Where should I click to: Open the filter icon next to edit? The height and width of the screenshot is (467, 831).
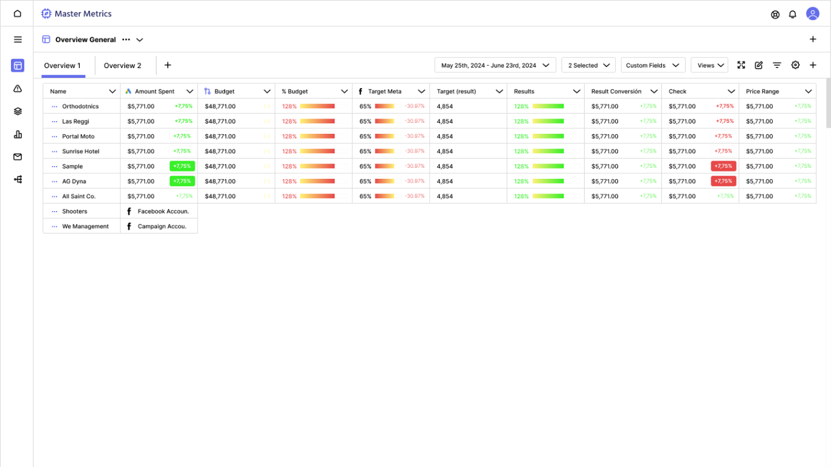click(x=777, y=64)
